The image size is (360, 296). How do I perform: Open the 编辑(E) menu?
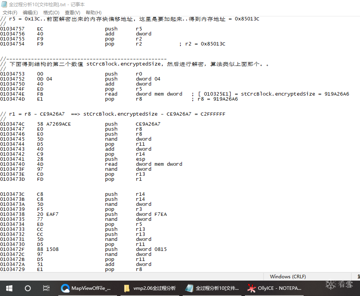click(x=30, y=13)
